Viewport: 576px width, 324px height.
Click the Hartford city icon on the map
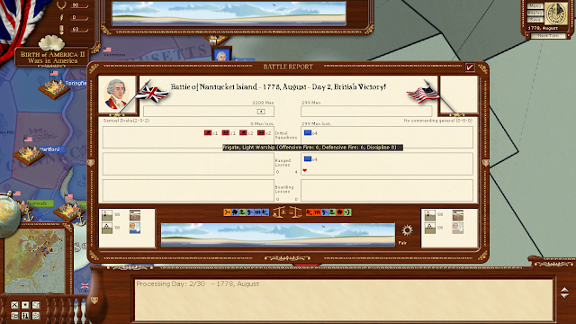click(28, 156)
